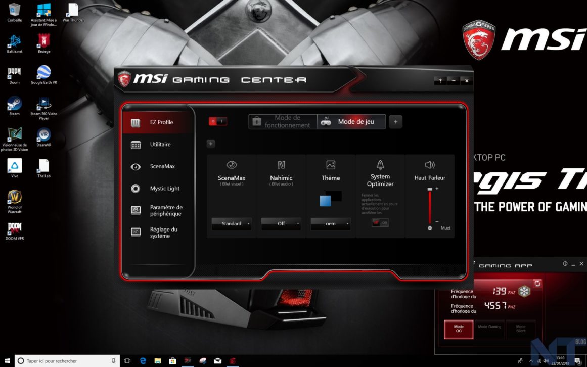Screen dimensions: 587x367
Task: Select the Battle.net desktop icon
Action: 15,44
